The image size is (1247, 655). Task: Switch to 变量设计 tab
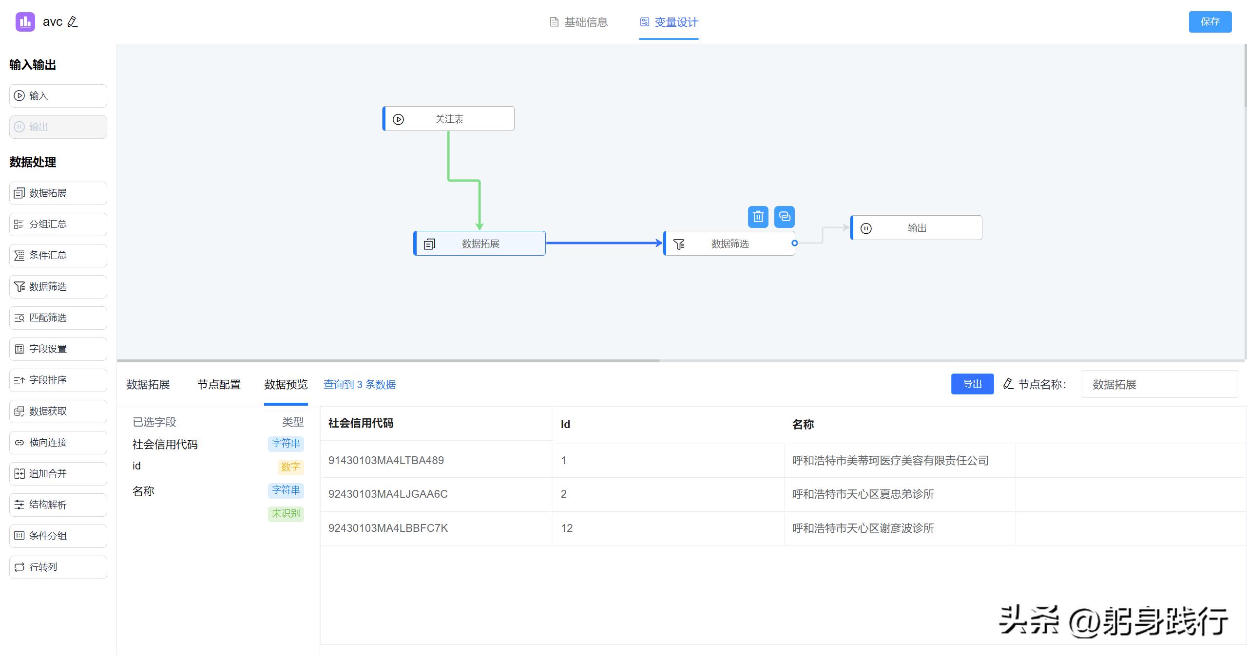click(669, 22)
